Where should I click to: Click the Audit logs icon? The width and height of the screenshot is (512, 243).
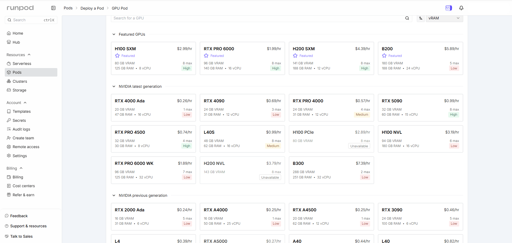pyautogui.click(x=9, y=129)
